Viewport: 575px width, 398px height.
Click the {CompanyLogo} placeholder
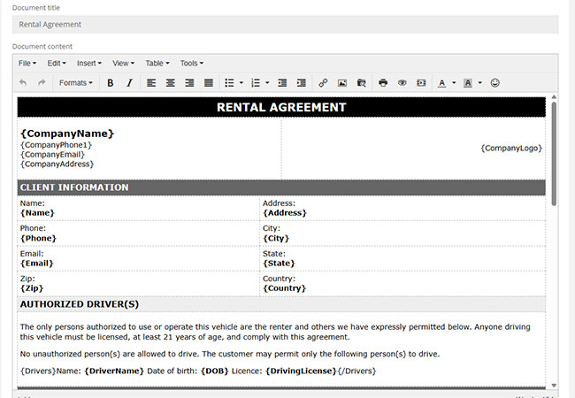coord(511,148)
